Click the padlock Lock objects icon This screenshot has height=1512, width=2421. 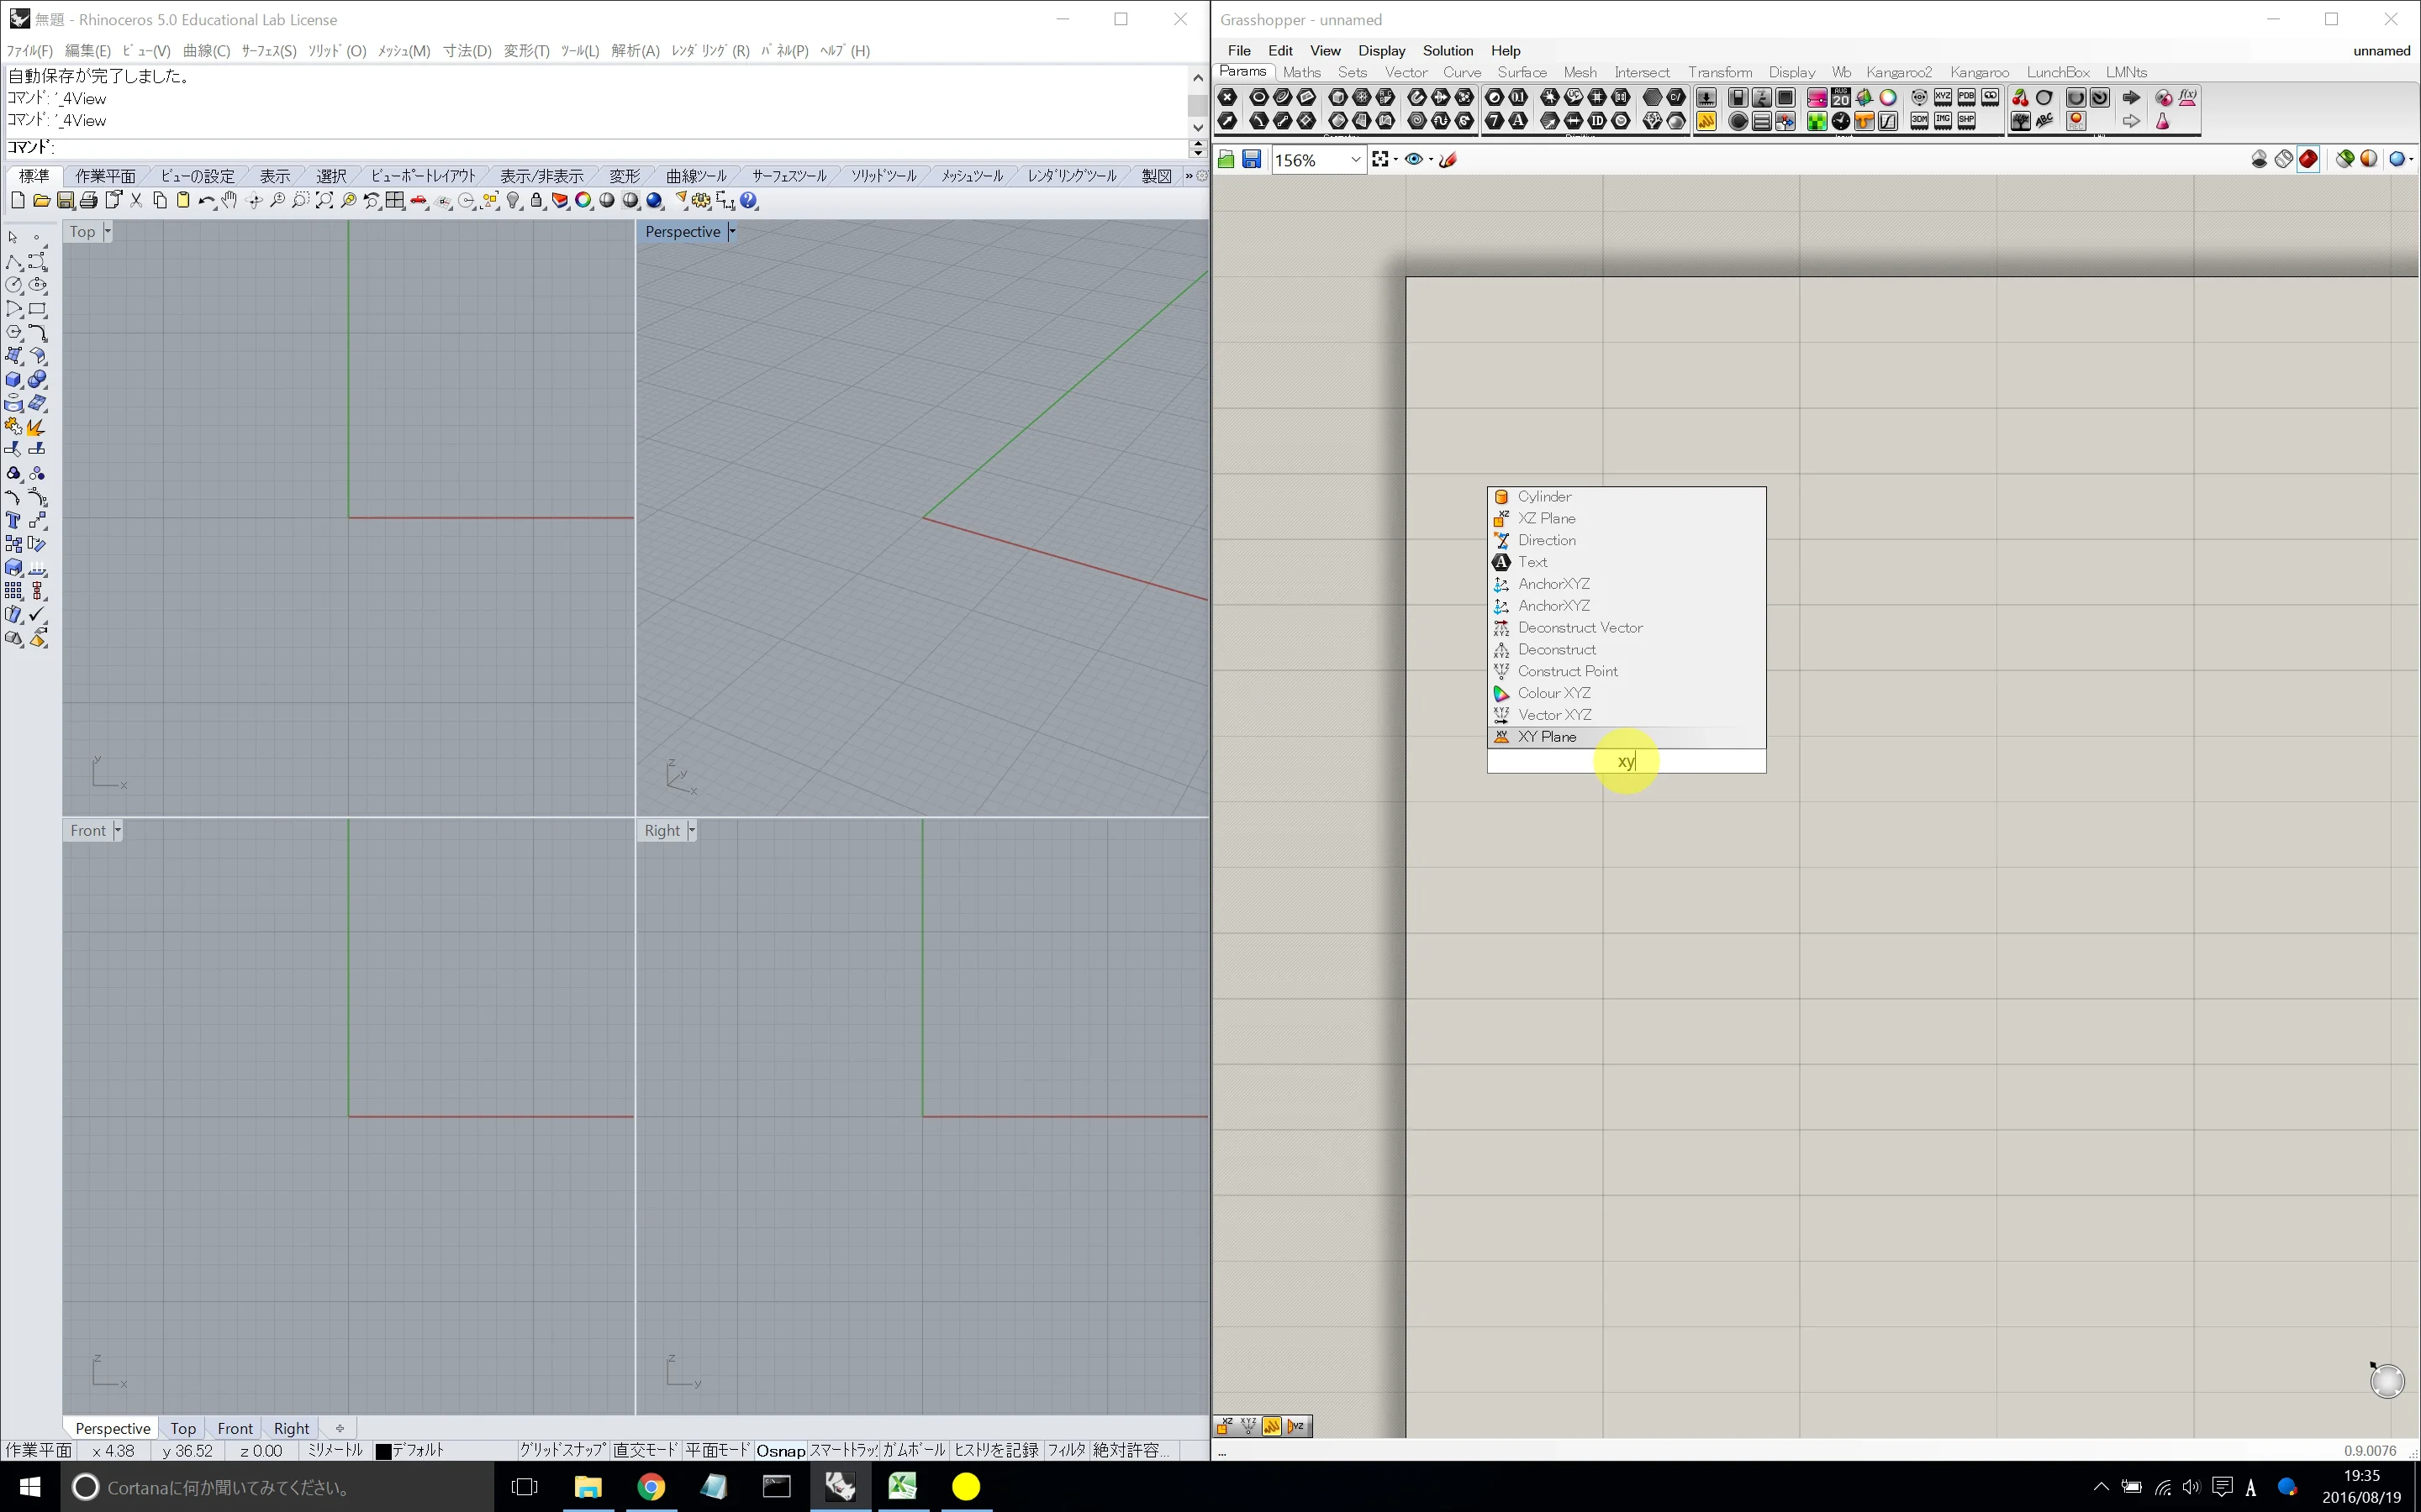pos(536,201)
